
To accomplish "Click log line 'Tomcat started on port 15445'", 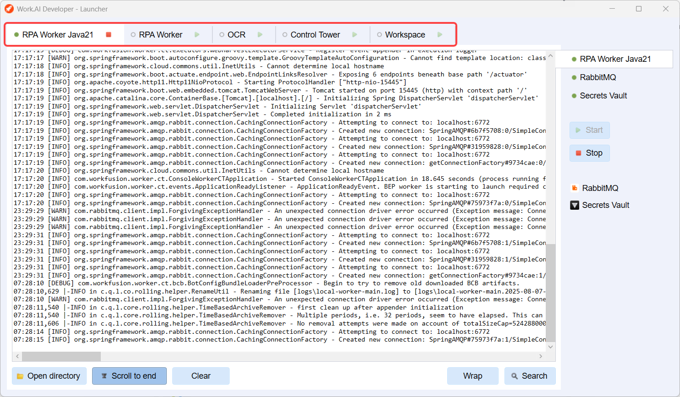I will pos(270,90).
